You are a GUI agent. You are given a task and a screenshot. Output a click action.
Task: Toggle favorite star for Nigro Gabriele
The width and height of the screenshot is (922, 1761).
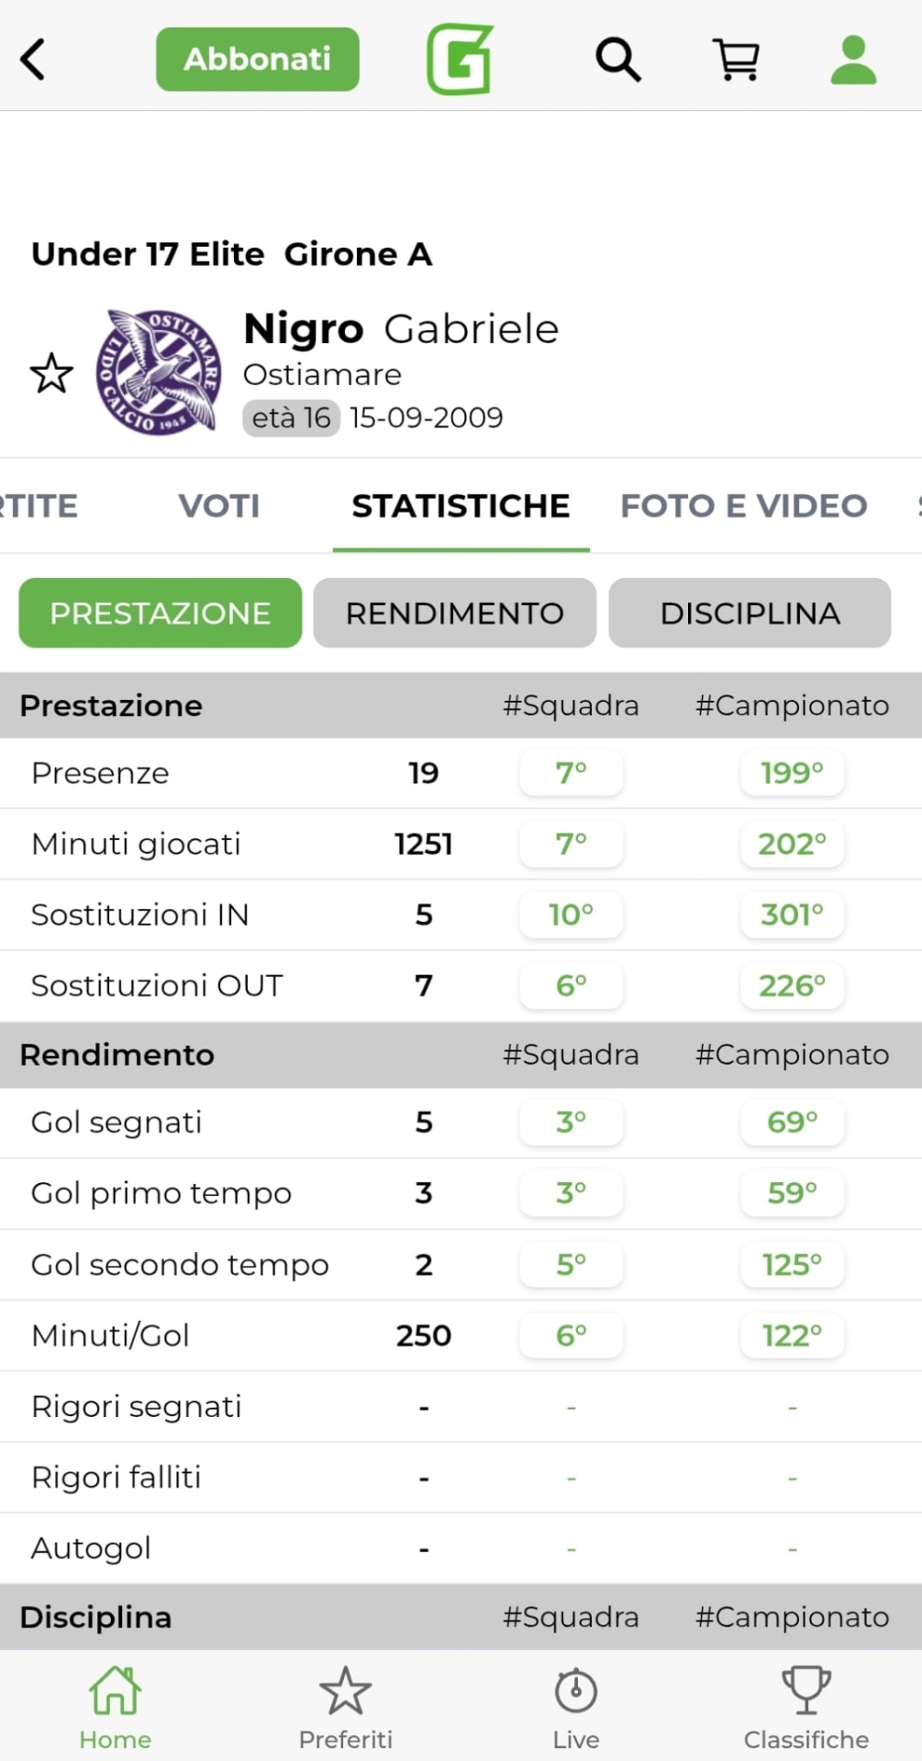pyautogui.click(x=51, y=373)
